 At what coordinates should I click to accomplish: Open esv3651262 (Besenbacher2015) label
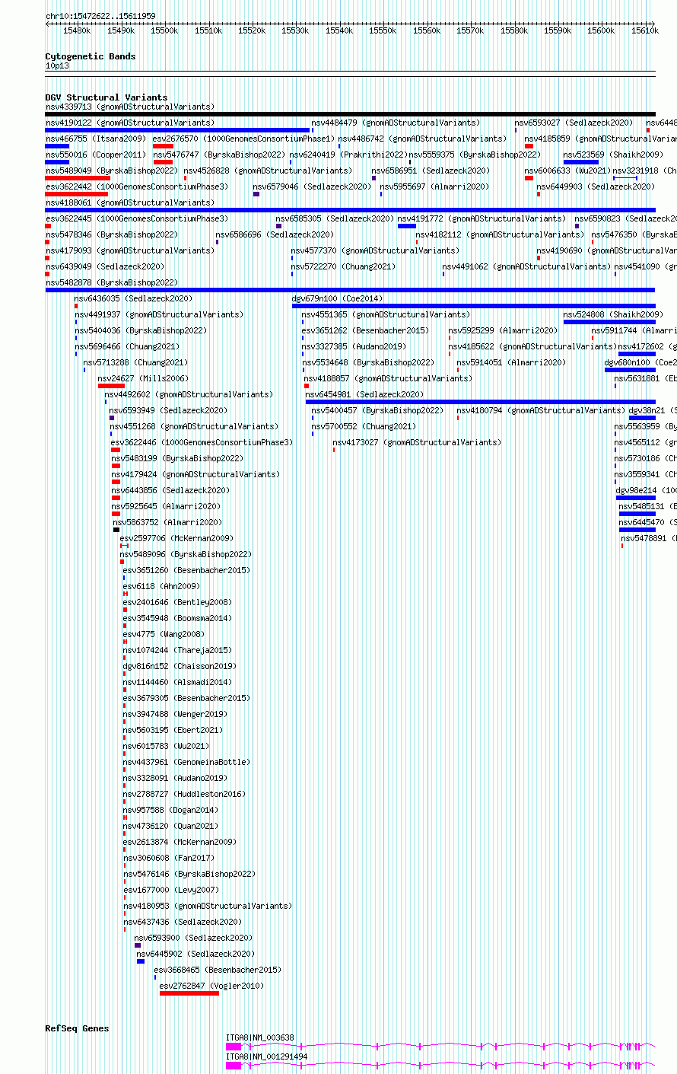(x=365, y=330)
